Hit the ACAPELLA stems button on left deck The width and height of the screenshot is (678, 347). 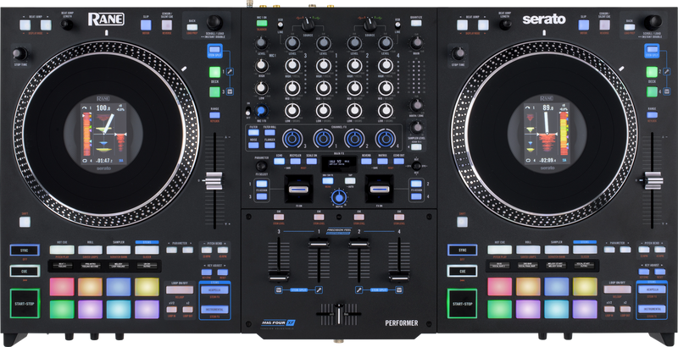click(x=215, y=289)
